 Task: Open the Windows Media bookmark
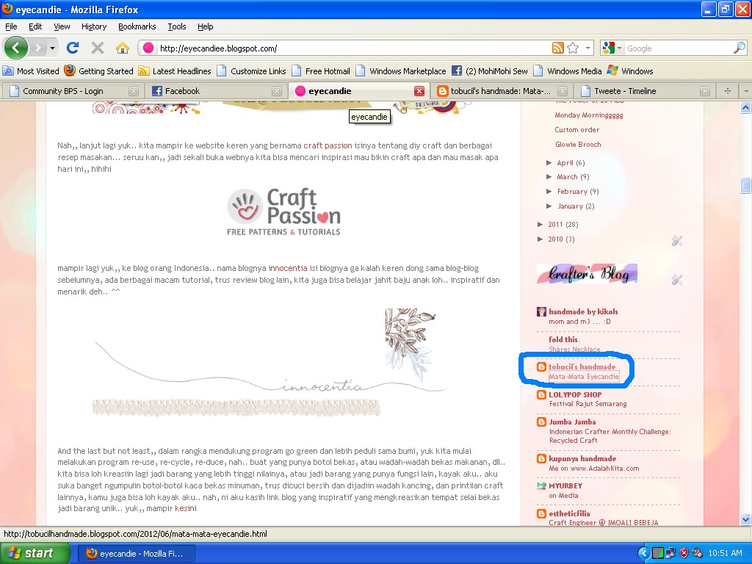[568, 71]
